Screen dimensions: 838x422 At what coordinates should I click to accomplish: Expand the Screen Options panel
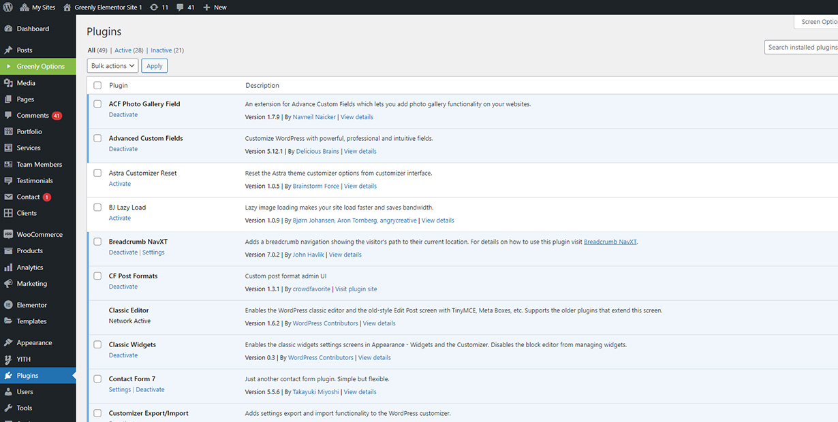click(x=818, y=22)
